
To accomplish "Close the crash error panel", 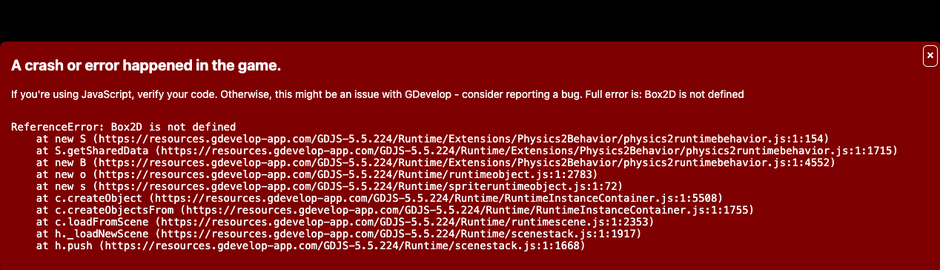I will pyautogui.click(x=930, y=56).
